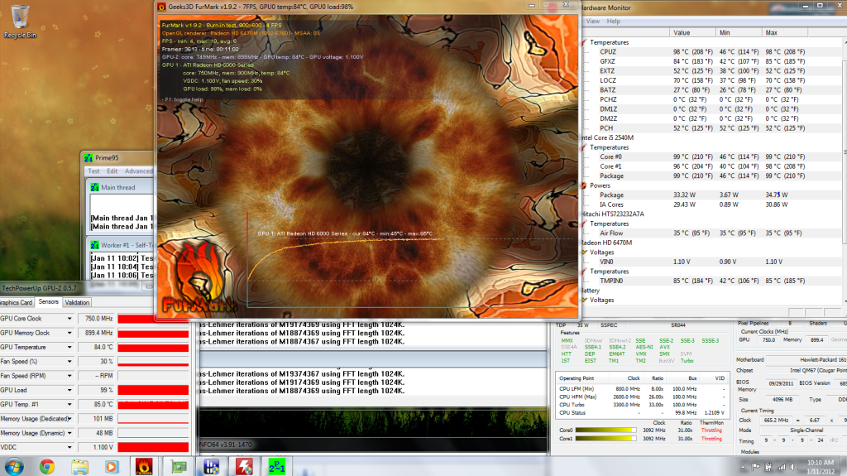
Task: Open Prime95 Advanced menu
Action: [138, 171]
